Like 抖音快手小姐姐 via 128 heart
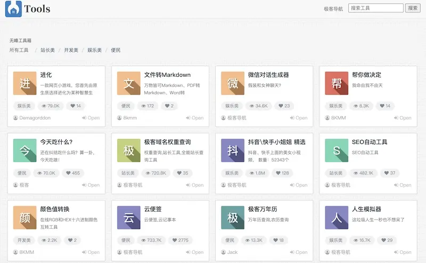The height and width of the screenshot is (263, 426). (x=282, y=173)
